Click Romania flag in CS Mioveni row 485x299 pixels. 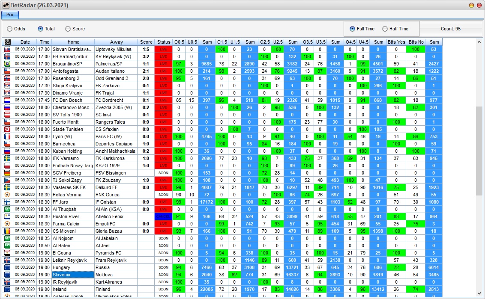pyautogui.click(x=7, y=231)
